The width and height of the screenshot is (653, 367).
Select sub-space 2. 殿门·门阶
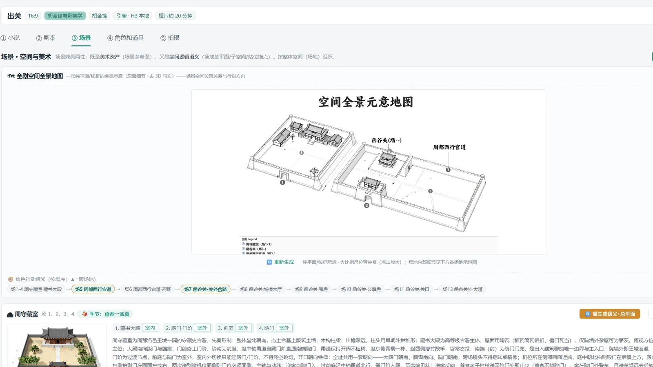(187, 328)
